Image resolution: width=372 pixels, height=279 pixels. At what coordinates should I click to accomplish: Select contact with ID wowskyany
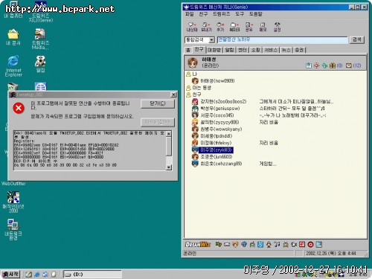[x=217, y=129]
